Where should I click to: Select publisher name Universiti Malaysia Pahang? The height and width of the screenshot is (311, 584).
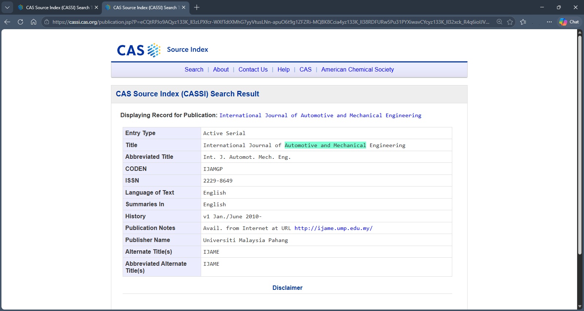pyautogui.click(x=246, y=240)
